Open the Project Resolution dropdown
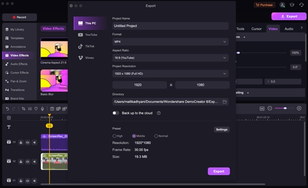Image resolution: width=308 pixels, height=188 pixels. click(170, 74)
